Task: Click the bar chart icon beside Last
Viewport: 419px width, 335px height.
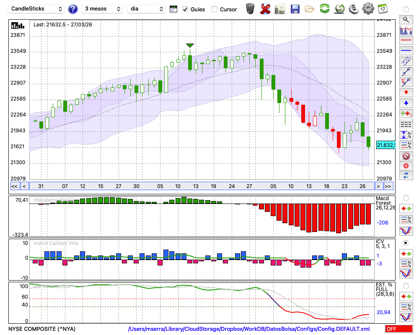Action: tap(18, 26)
